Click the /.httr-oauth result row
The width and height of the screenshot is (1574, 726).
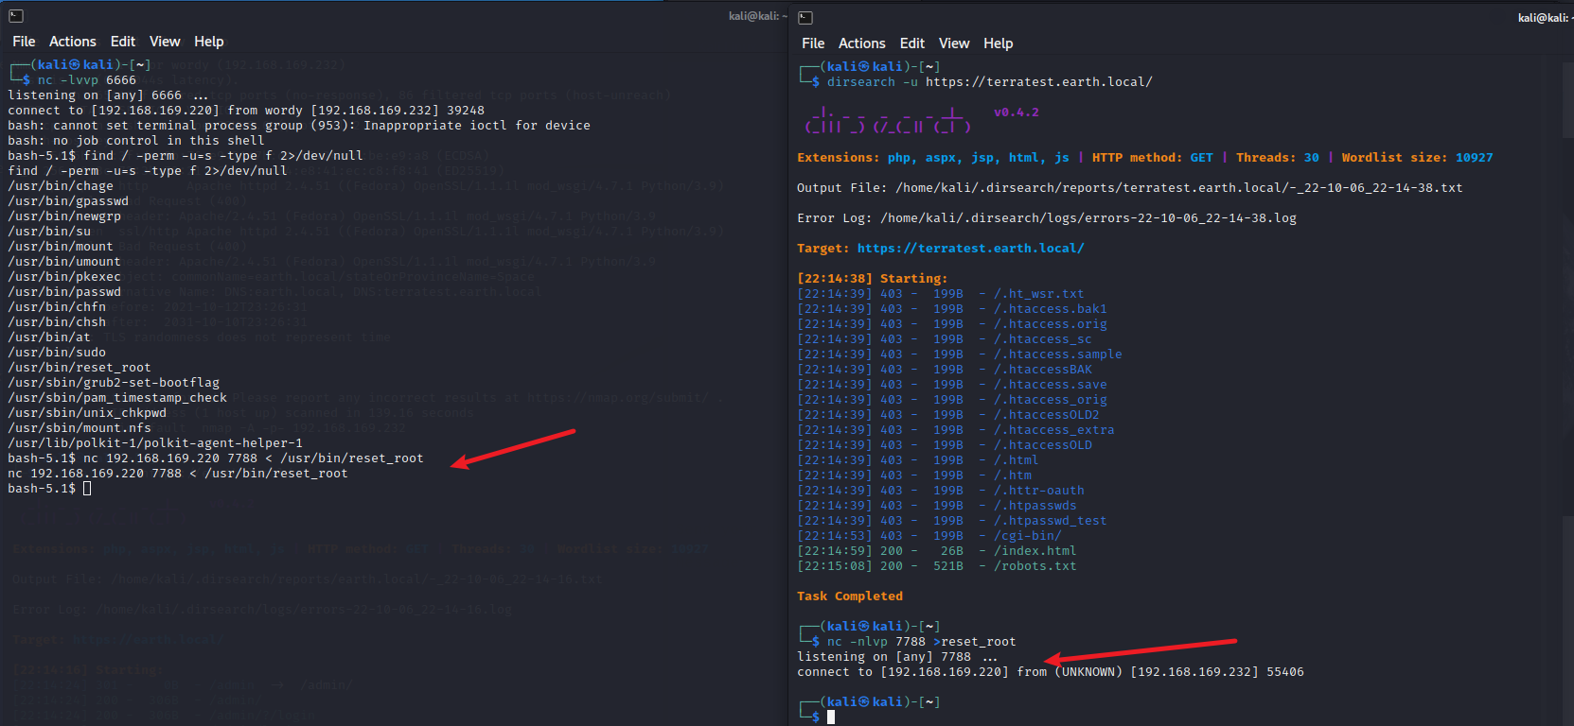(x=941, y=491)
